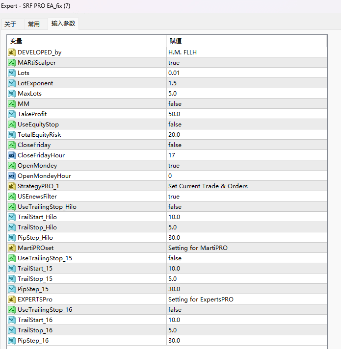Click the string icon beside EXPERTSPro
The image size is (341, 349).
click(x=12, y=299)
